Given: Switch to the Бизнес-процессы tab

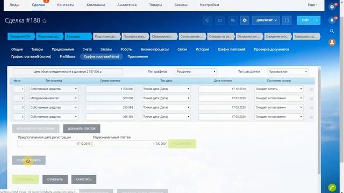Looking at the screenshot, I should [x=155, y=49].
